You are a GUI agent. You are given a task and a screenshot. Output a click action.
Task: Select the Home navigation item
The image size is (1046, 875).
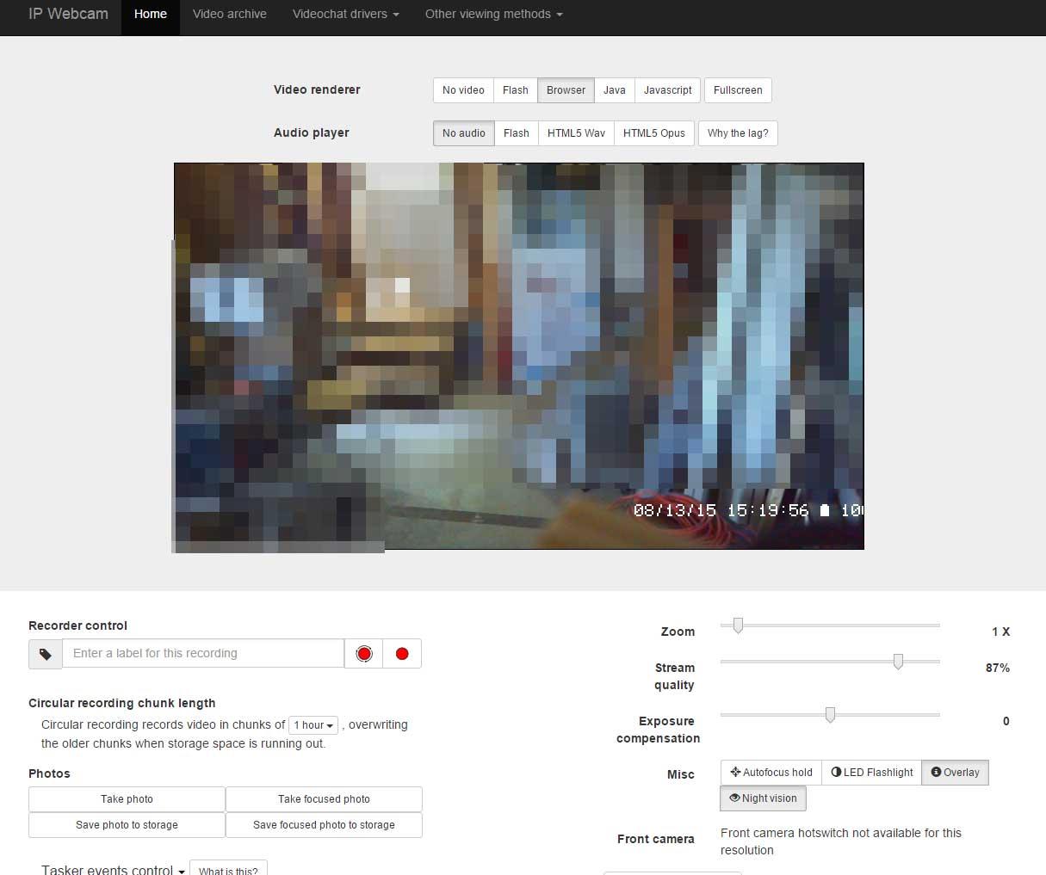pos(151,15)
